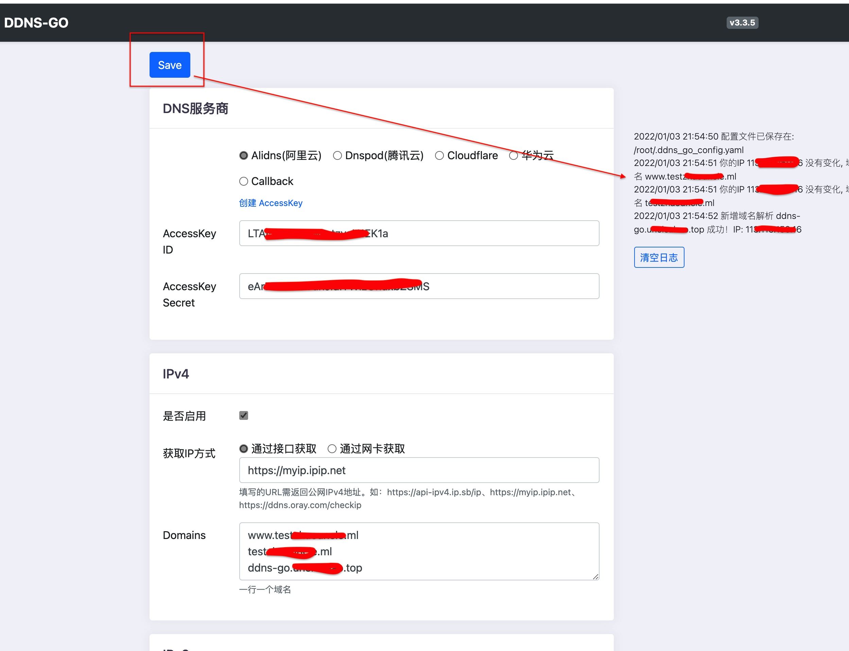Open the 创建 AccessKey link
The width and height of the screenshot is (849, 651).
271,203
